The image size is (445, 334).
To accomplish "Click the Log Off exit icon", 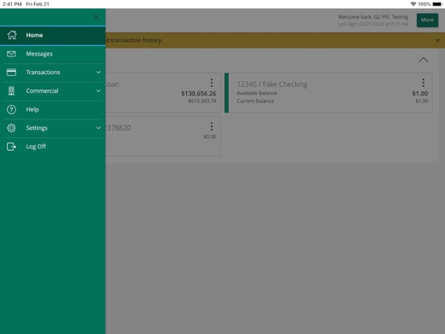I will point(11,147).
